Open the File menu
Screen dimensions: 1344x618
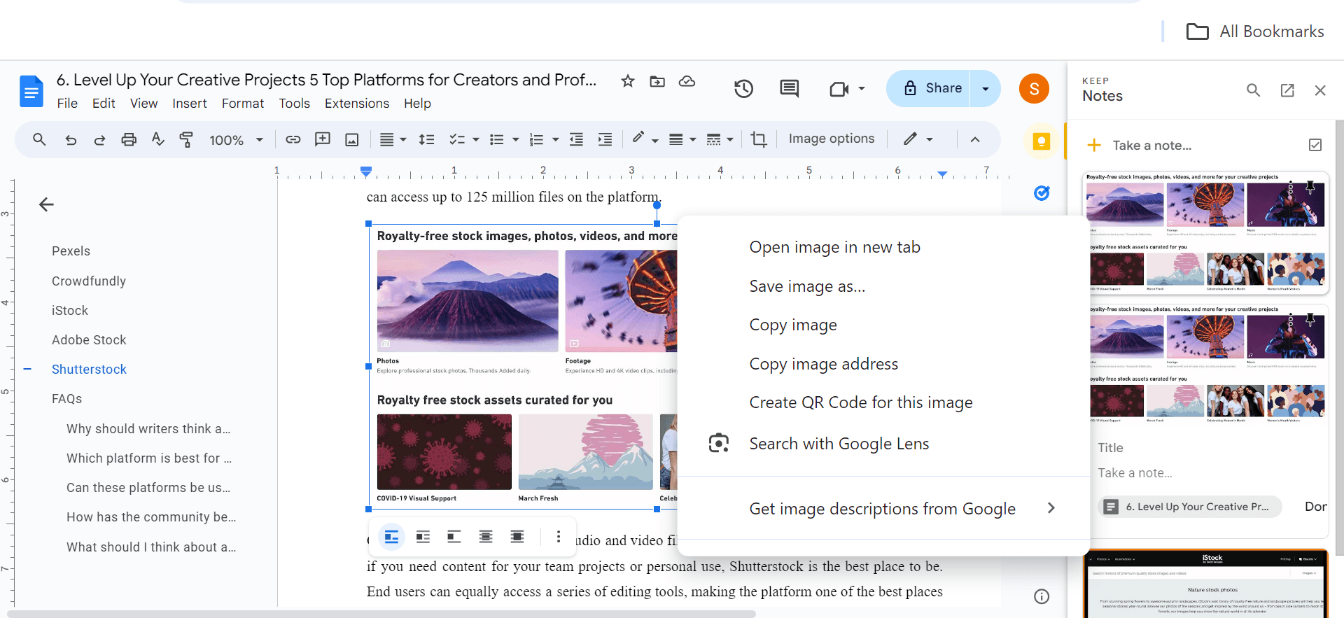67,104
